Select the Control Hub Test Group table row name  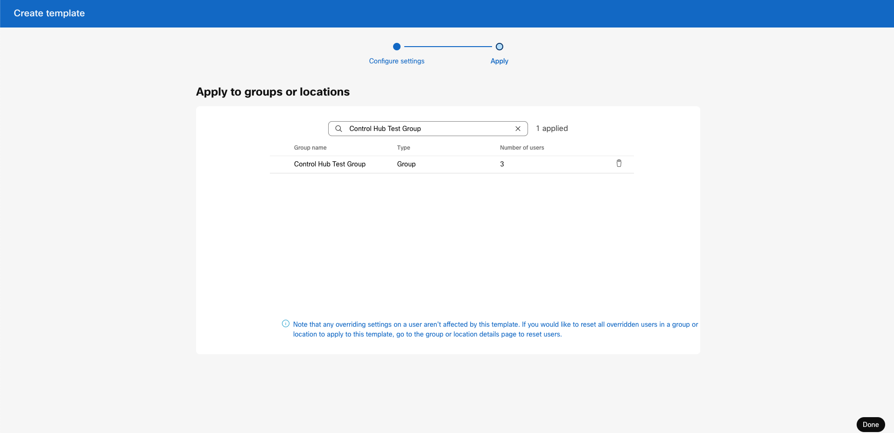[330, 164]
